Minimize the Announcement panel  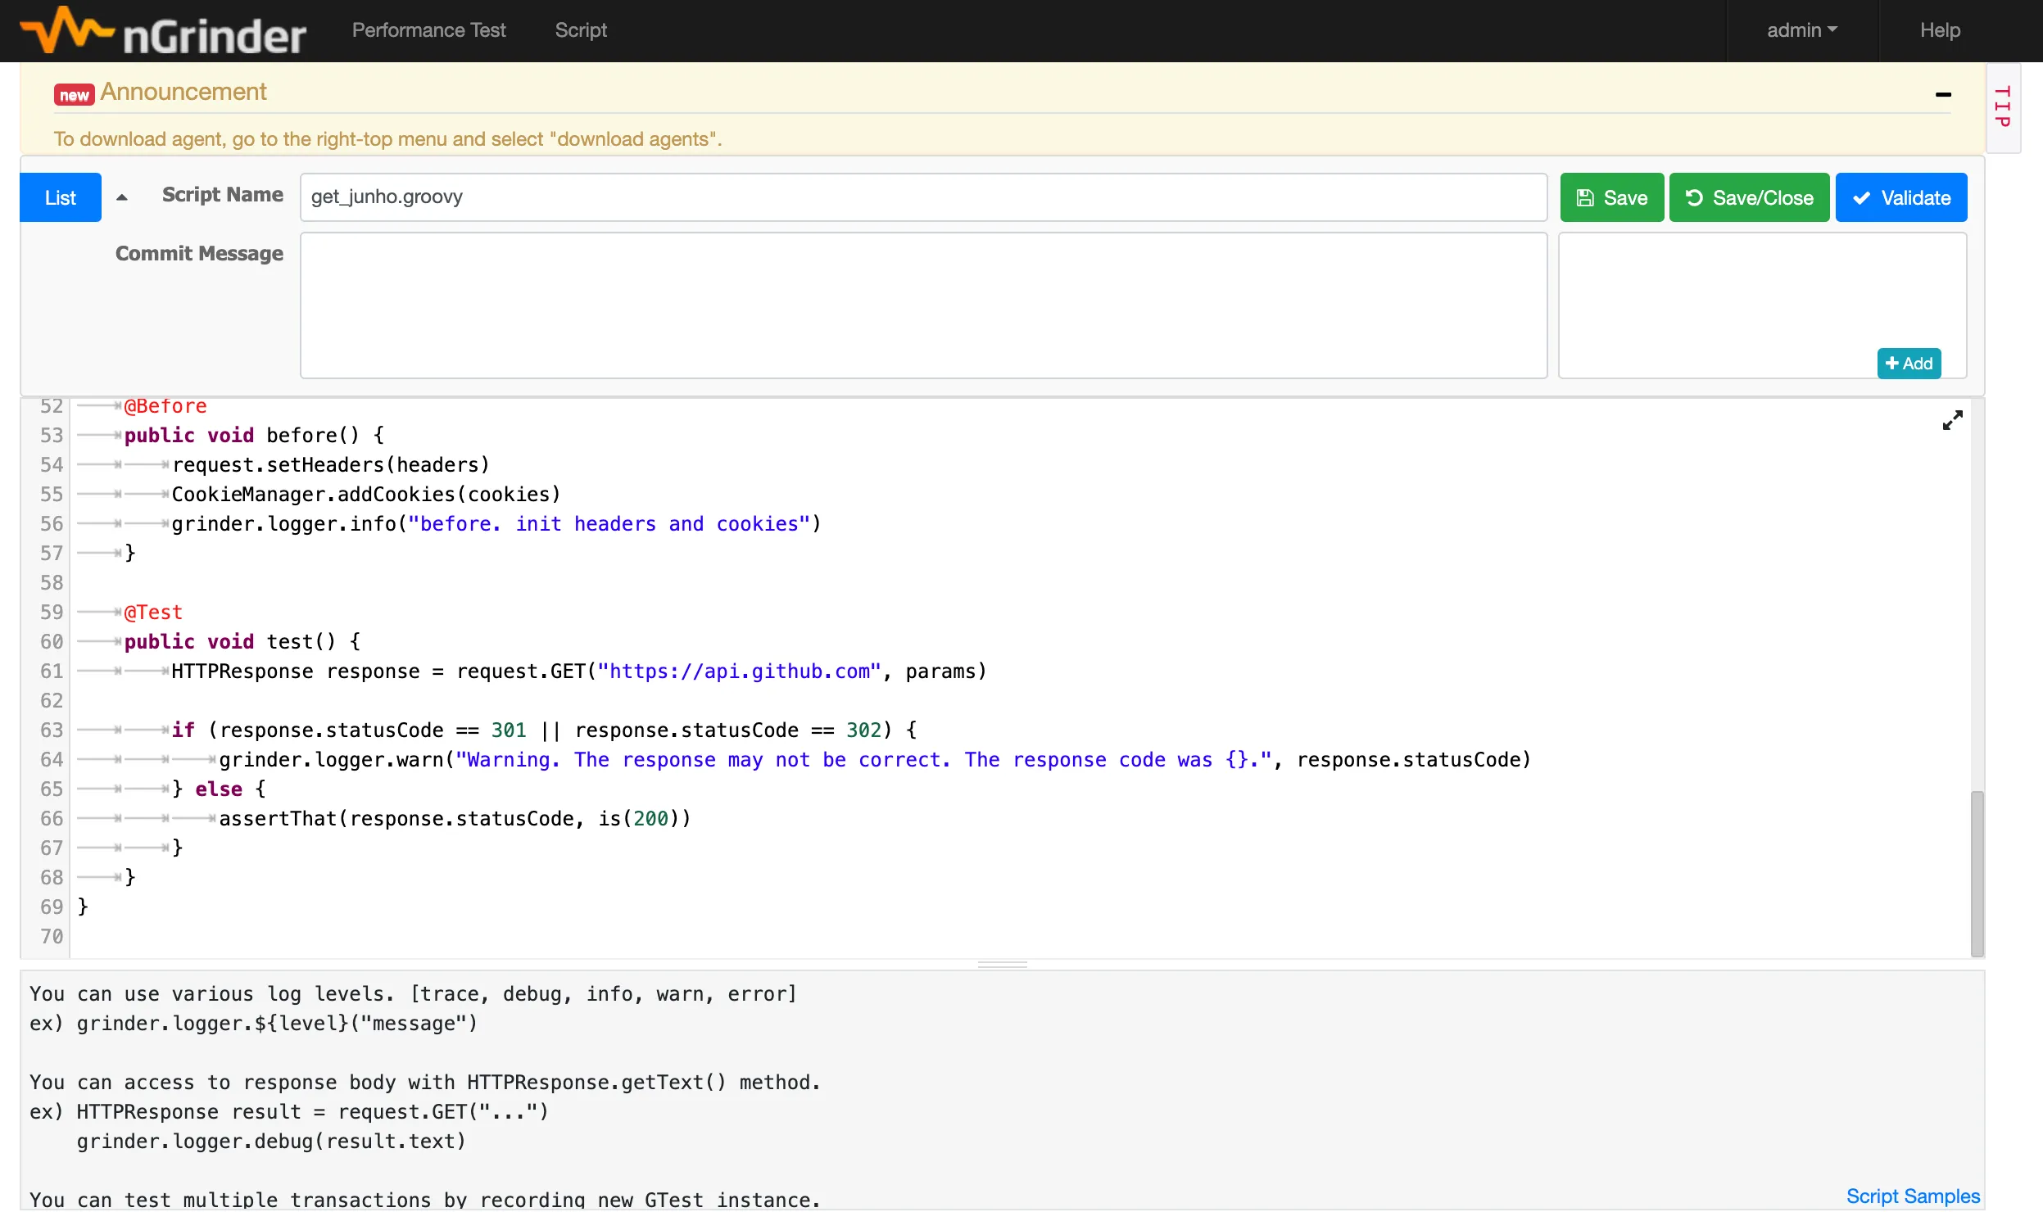point(1942,95)
